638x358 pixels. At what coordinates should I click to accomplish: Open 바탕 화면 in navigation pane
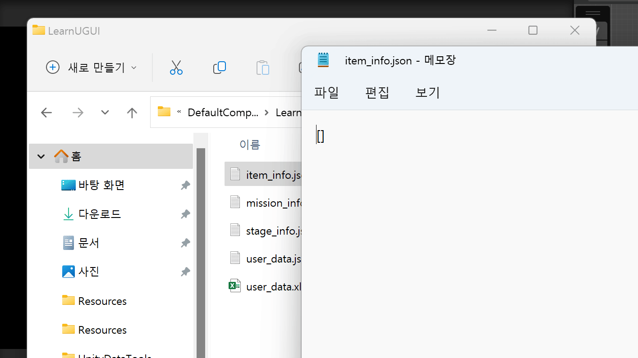coord(101,185)
